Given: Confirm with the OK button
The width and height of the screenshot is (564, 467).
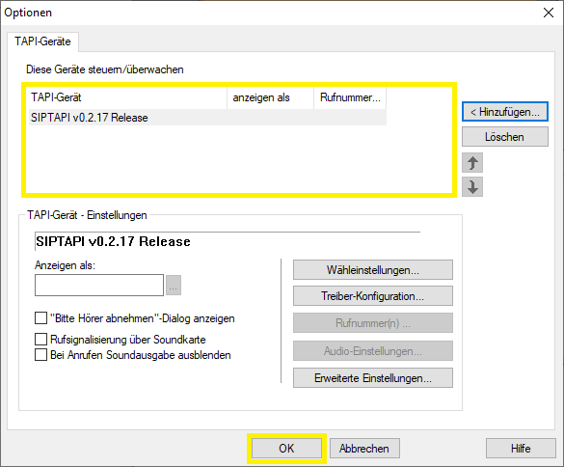Looking at the screenshot, I should [x=286, y=449].
